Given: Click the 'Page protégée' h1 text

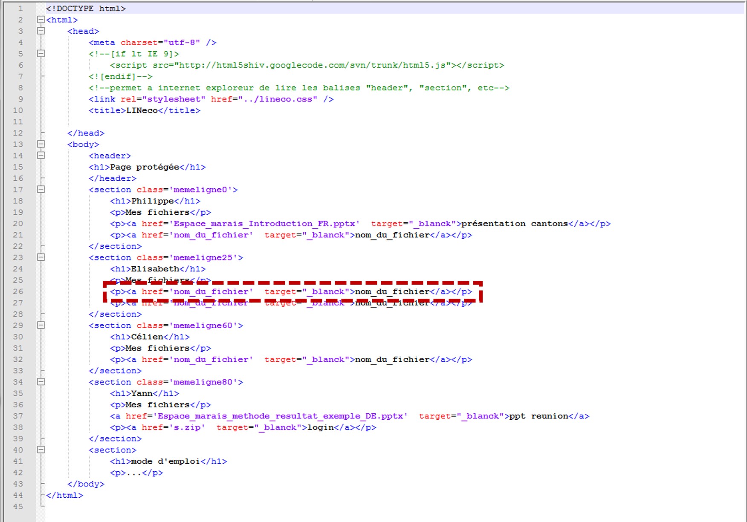Looking at the screenshot, I should coord(145,167).
